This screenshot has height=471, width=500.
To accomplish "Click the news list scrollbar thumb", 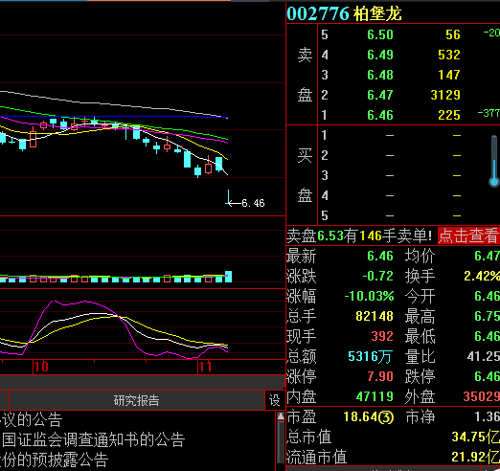I will tap(281, 442).
